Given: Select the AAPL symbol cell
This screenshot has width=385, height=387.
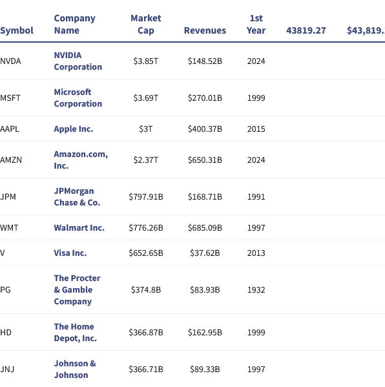Looking at the screenshot, I should click(10, 129).
